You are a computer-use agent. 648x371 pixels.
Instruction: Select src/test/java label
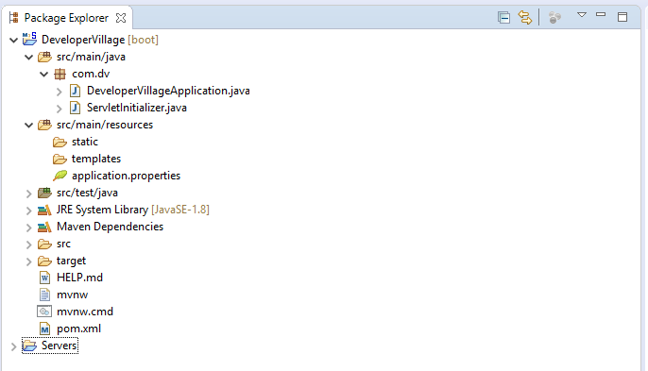coord(87,193)
